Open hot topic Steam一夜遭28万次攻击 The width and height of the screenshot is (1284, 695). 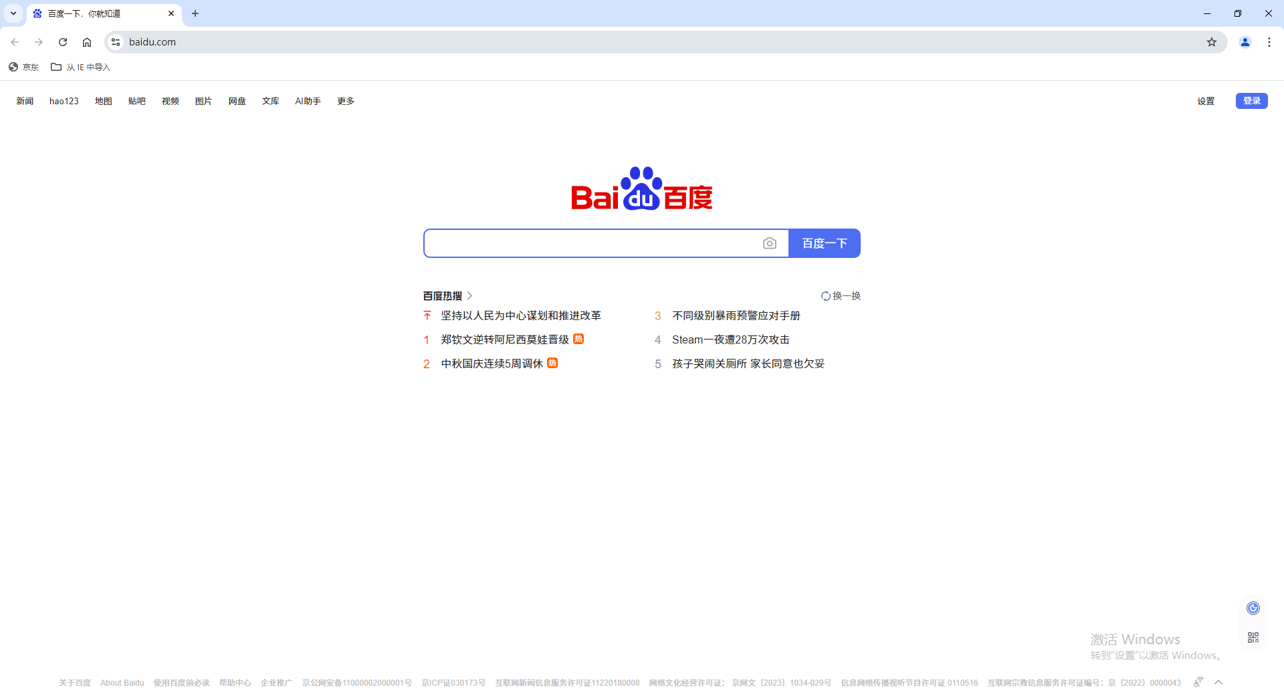pos(731,339)
